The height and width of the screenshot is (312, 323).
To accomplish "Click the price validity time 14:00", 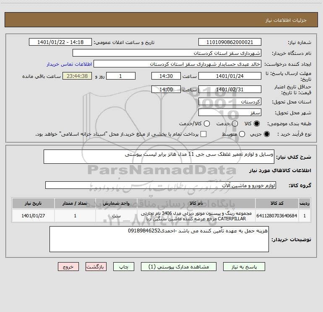I will [166, 89].
